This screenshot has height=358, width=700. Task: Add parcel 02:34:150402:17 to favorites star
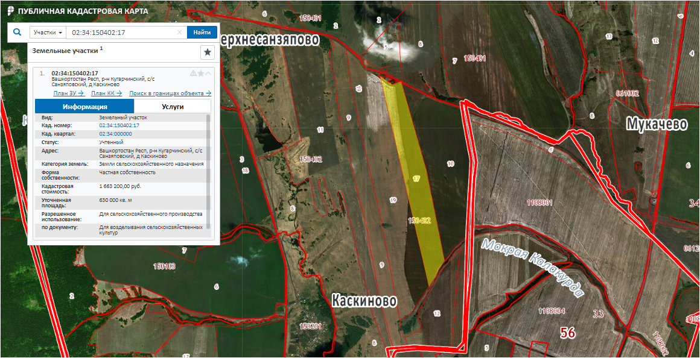pos(201,74)
